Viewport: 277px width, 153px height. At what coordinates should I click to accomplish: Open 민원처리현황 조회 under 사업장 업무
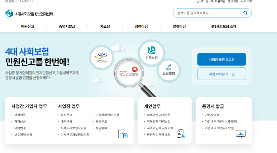[107, 115]
